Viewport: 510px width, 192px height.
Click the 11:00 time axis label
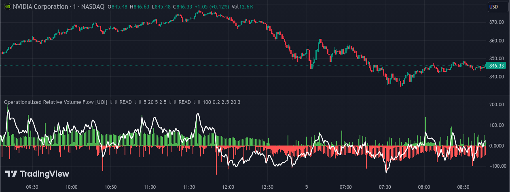point(150,187)
